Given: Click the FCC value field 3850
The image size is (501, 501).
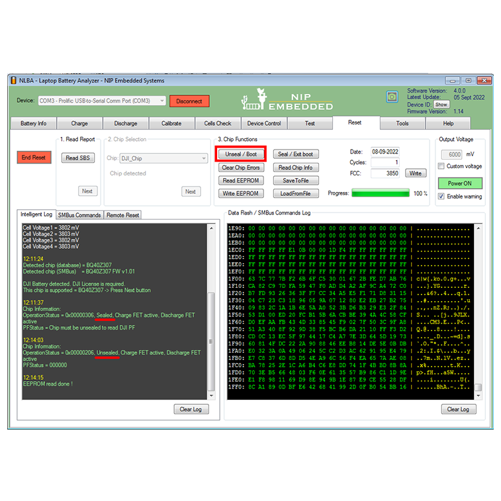Looking at the screenshot, I should 385,173.
